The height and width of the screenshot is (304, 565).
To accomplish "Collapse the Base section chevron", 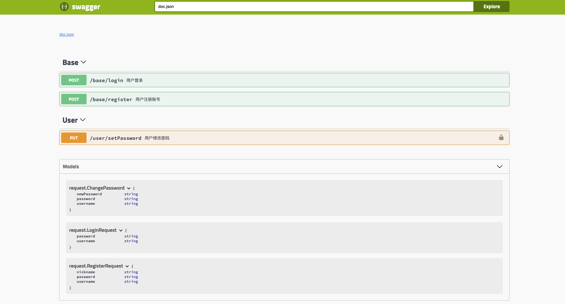I will click(x=83, y=62).
